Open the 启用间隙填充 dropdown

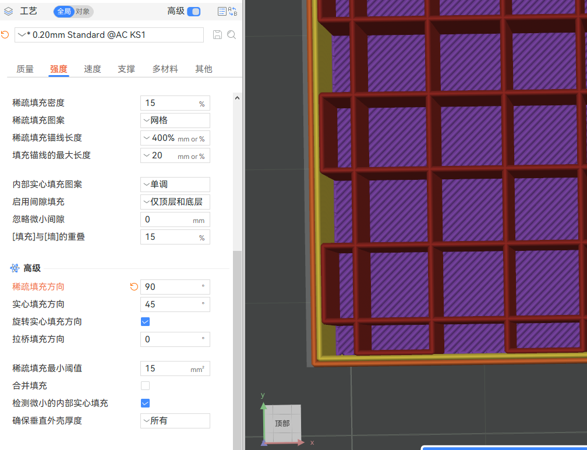click(x=175, y=202)
